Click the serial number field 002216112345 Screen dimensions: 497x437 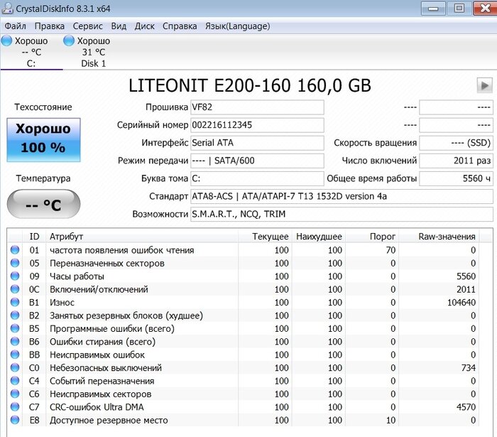pos(257,125)
